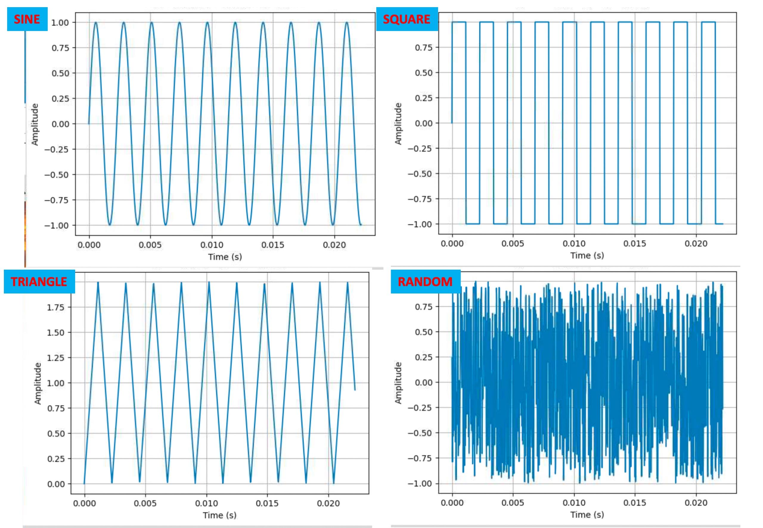This screenshot has height=528, width=763.
Task: Click the Time (s) label under the random plot
Action: pos(587,515)
